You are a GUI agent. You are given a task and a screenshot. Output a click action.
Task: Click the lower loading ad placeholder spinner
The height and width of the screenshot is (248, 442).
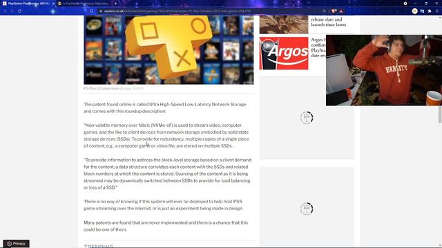coord(307,209)
